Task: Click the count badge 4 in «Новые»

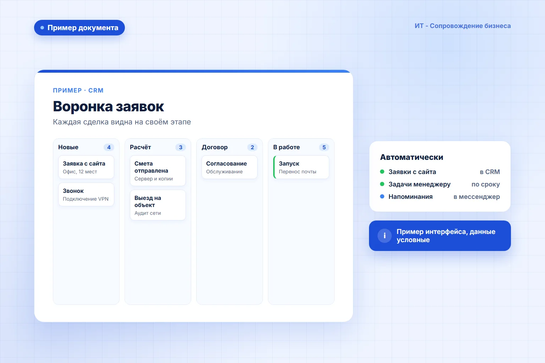Action: (109, 147)
